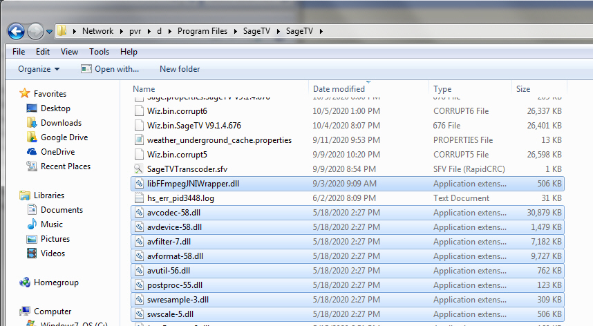Click the swresample-3.dll file icon
Image resolution: width=593 pixels, height=326 pixels.
pyautogui.click(x=139, y=300)
